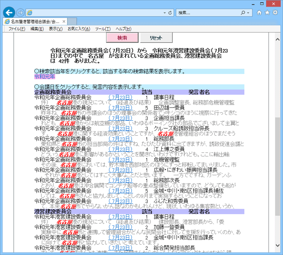Click the forward navigation arrow

coord(20,13)
